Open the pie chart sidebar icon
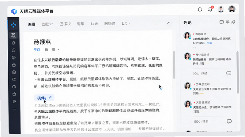Image resolution: width=245 pixels, height=137 pixels. [x=14, y=79]
